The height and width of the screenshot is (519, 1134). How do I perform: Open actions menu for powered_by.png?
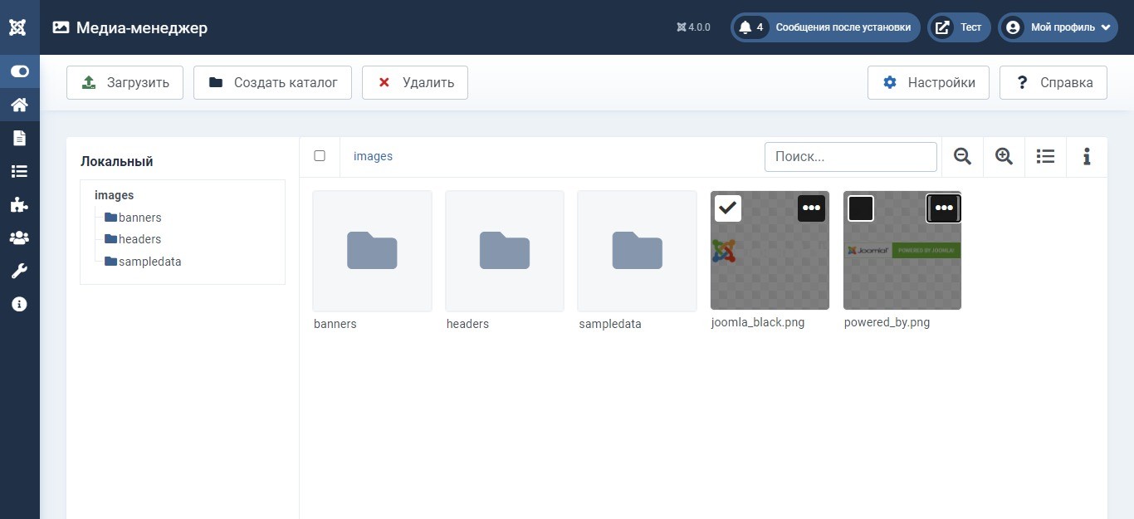point(944,208)
